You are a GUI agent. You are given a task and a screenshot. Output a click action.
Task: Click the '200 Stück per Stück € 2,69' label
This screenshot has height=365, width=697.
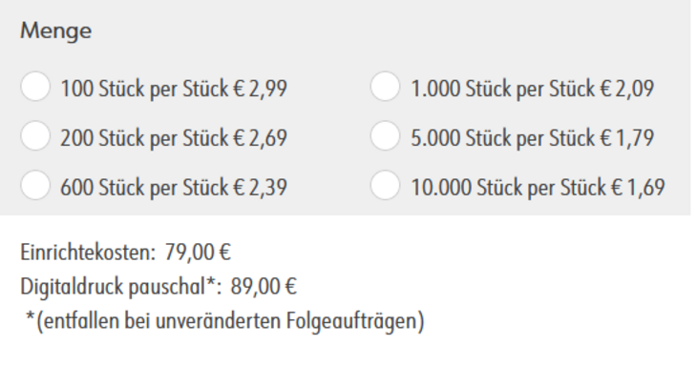click(174, 138)
